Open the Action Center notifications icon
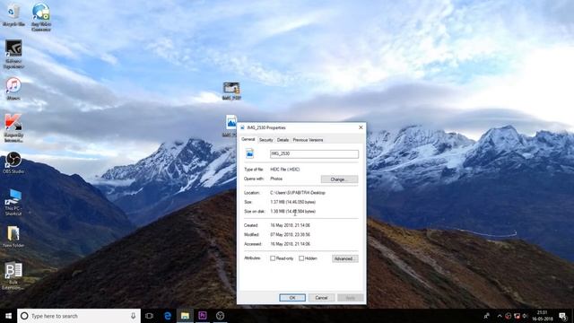This screenshot has height=323, width=574. pos(563,316)
